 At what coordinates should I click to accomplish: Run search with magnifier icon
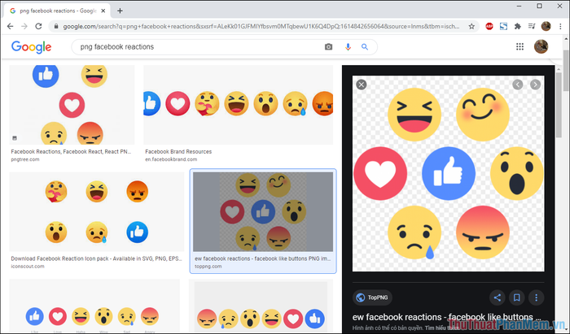pos(365,47)
